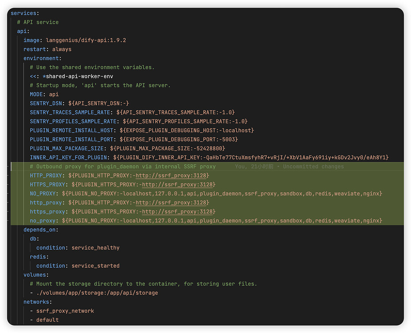Click the "SENTRY_DSN" key
The height and width of the screenshot is (333, 411).
pyautogui.click(x=46, y=103)
